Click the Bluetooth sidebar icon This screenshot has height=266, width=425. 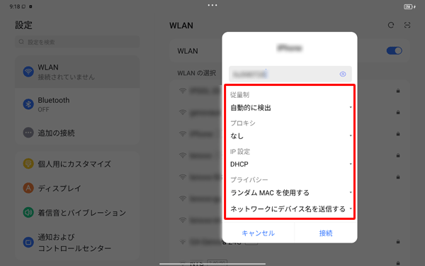tap(28, 104)
